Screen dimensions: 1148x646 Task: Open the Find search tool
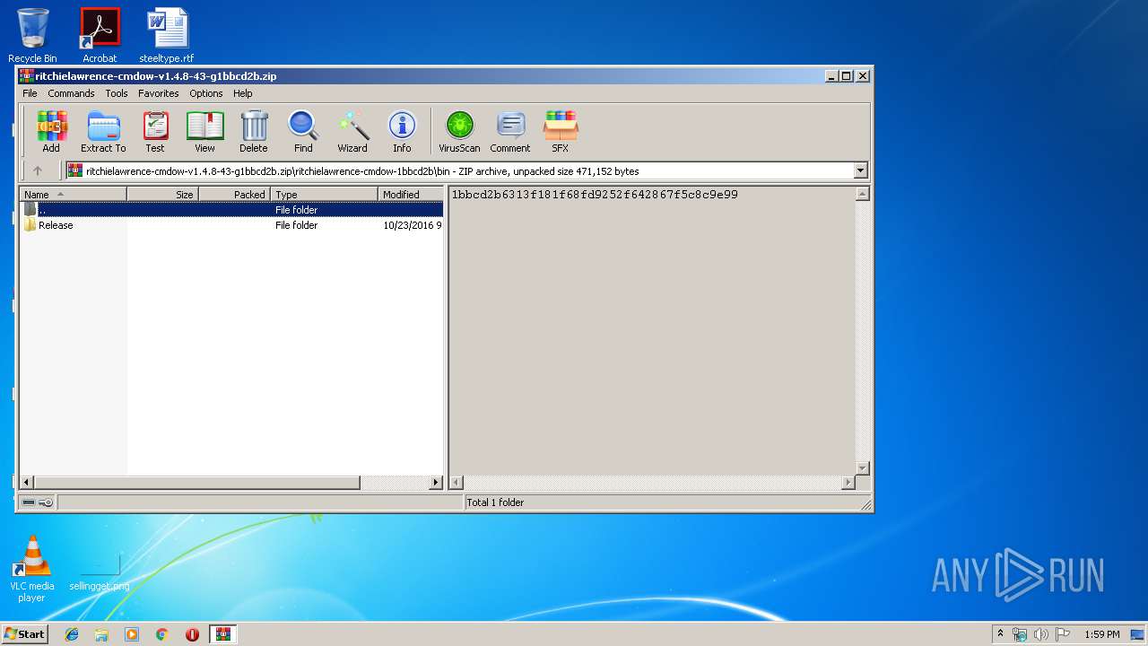coord(303,132)
